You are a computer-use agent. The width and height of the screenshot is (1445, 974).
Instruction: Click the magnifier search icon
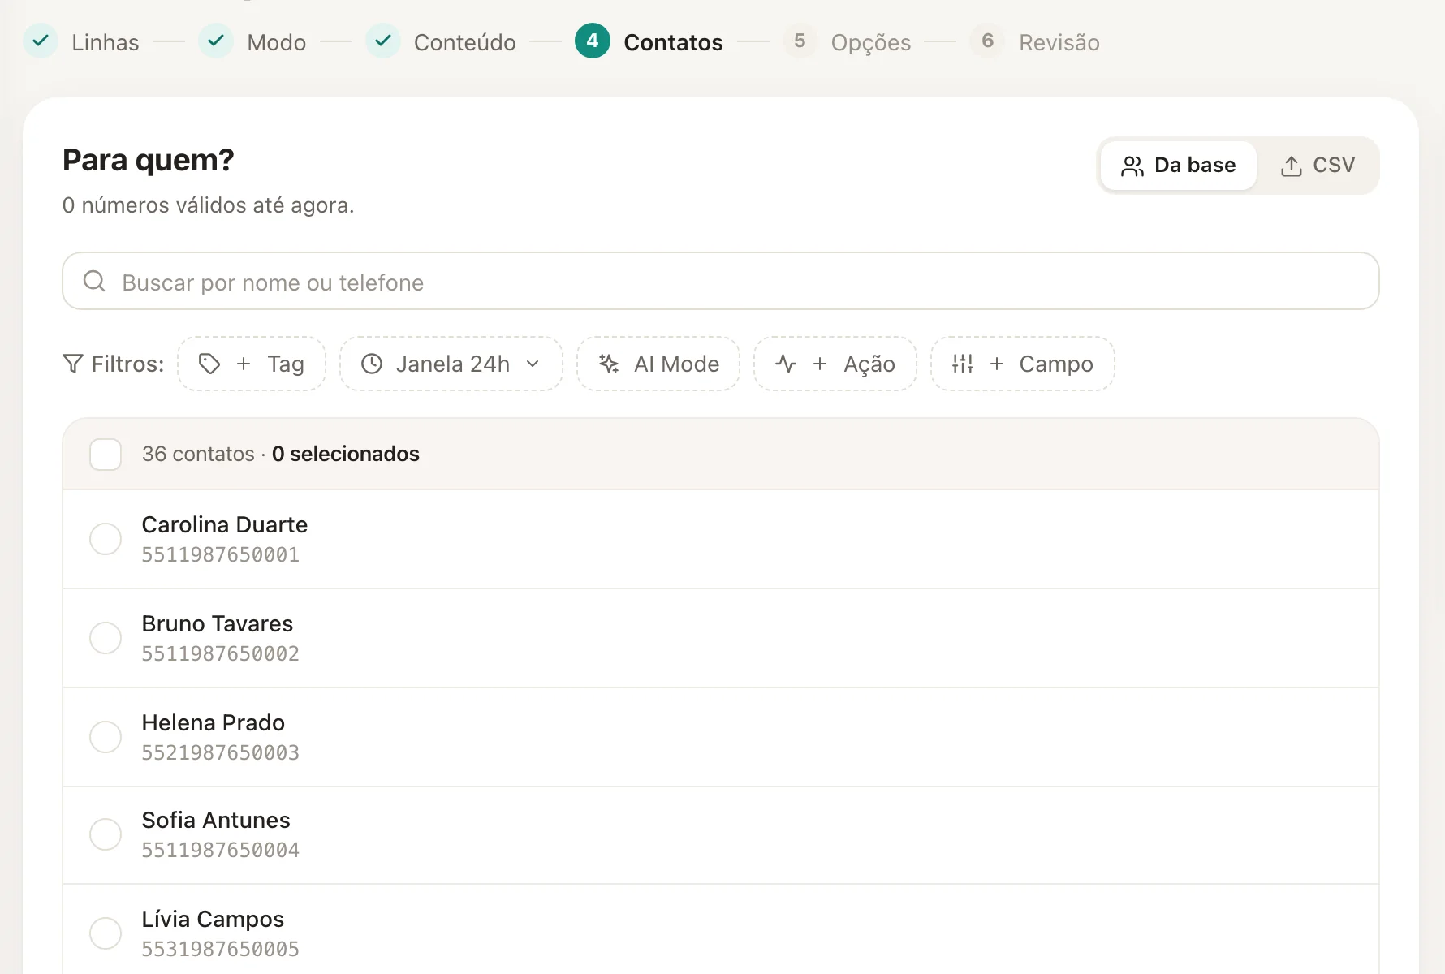click(x=94, y=281)
